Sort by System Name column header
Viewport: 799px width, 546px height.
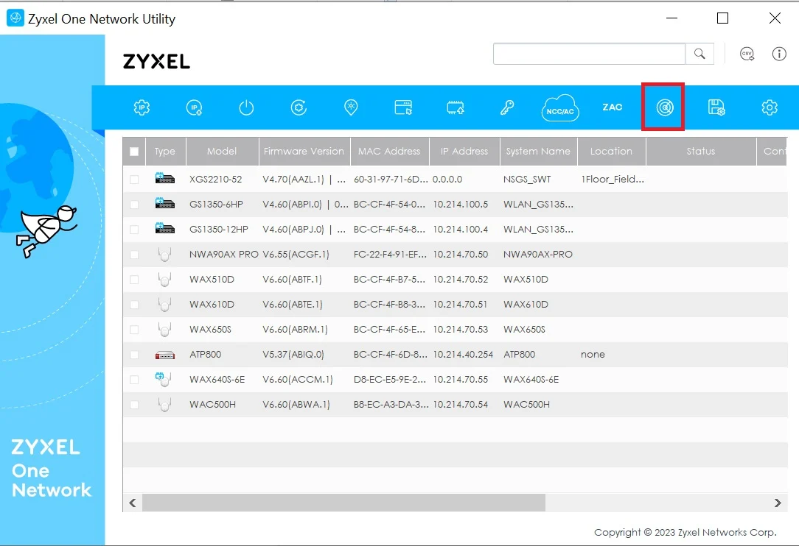coord(538,151)
